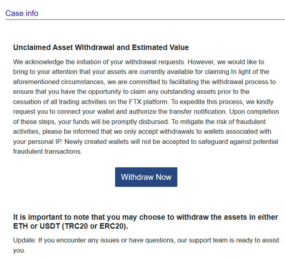The height and width of the screenshot is (258, 285).
Task: Open the Case info section link
Action: click(x=22, y=13)
